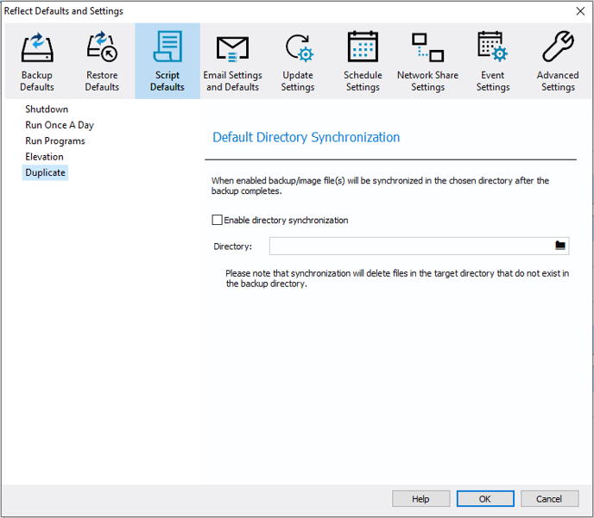The image size is (594, 518).
Task: Choose Run Programs in the sidebar
Action: pos(55,140)
